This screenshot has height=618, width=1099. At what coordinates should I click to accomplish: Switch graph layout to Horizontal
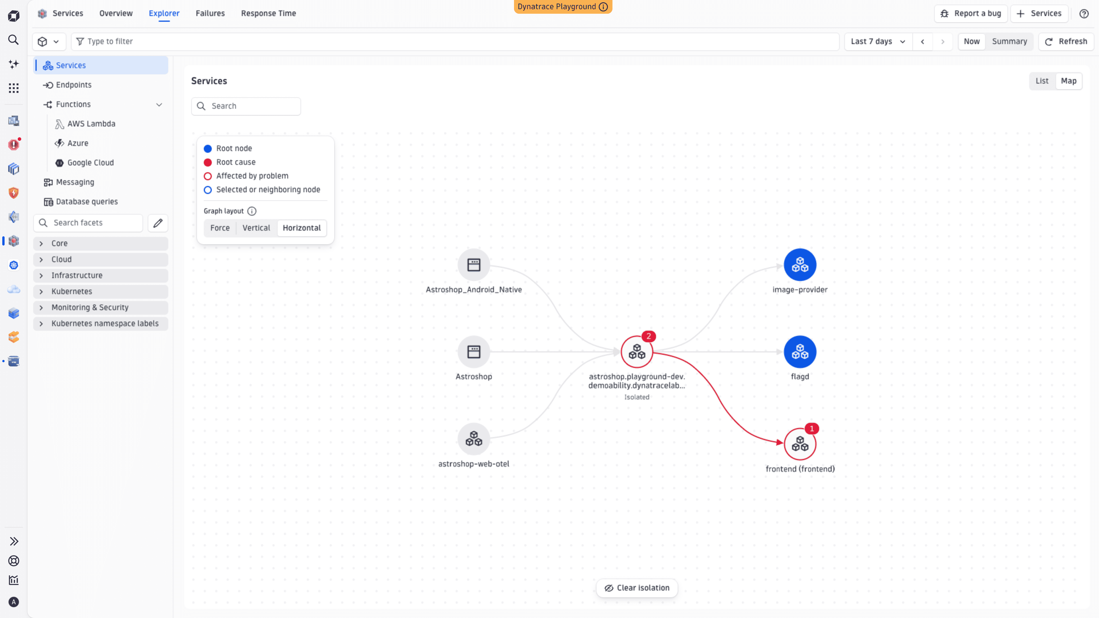tap(302, 228)
